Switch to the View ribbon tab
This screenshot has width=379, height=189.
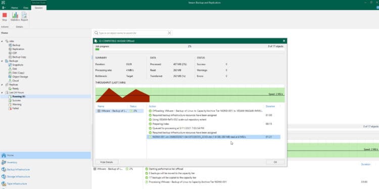coord(26,8)
